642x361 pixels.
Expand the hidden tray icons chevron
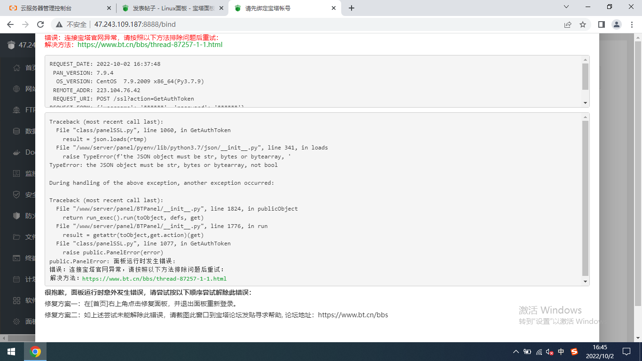pos(516,352)
